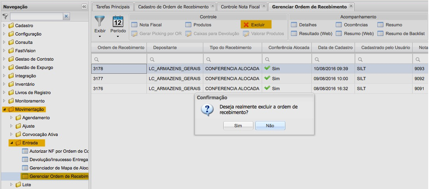Select the Convocação Ativa folder
The height and width of the screenshot is (189, 429).
pos(36,134)
